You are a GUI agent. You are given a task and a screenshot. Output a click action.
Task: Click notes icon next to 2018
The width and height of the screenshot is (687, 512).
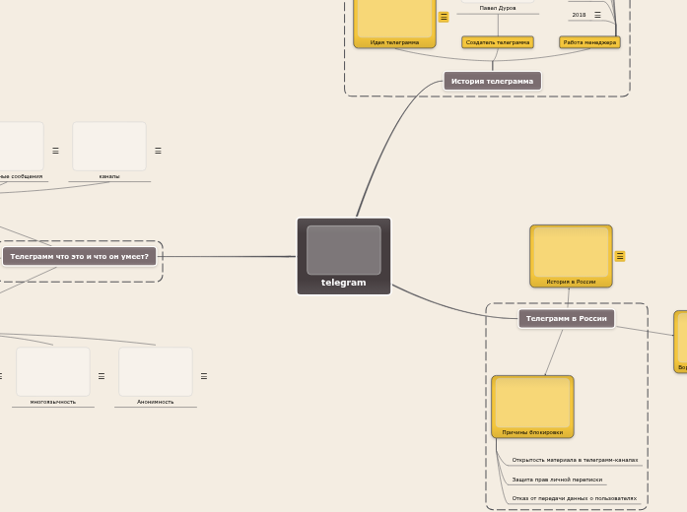tap(597, 15)
